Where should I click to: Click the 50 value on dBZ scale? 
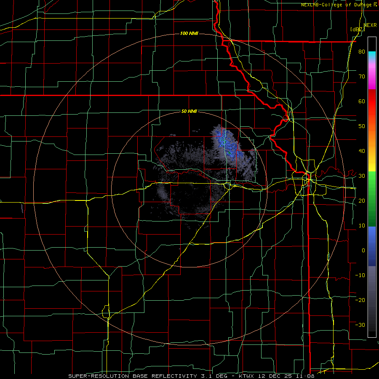click(362, 126)
